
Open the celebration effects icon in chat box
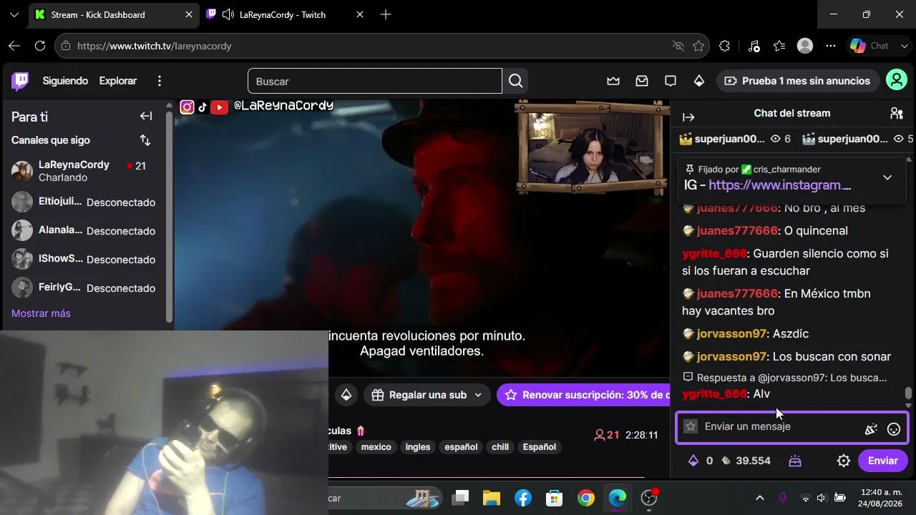pyautogui.click(x=871, y=429)
